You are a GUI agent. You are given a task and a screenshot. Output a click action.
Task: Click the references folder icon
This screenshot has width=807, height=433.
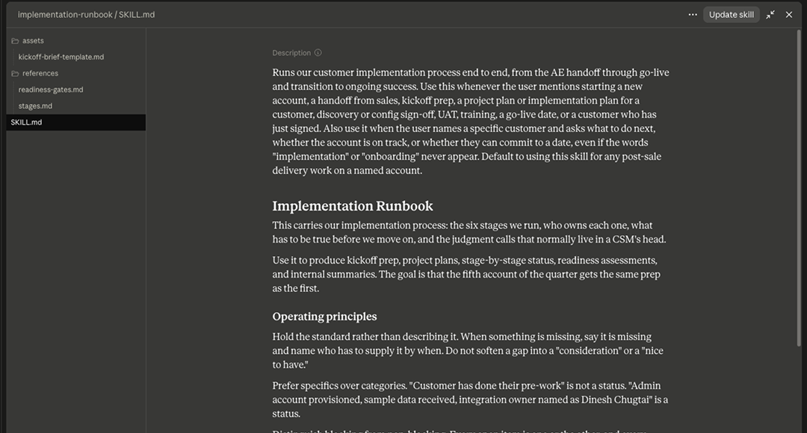(x=15, y=73)
